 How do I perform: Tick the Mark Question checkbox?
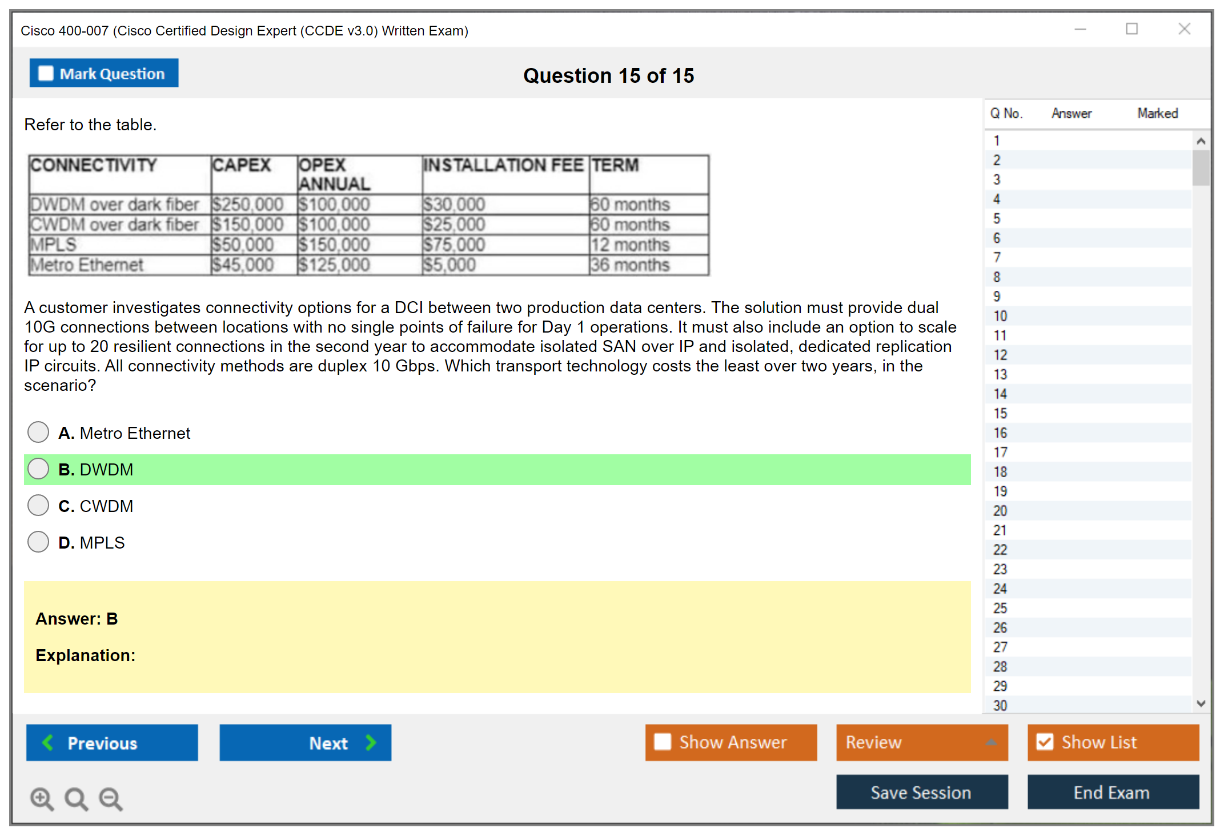point(46,74)
